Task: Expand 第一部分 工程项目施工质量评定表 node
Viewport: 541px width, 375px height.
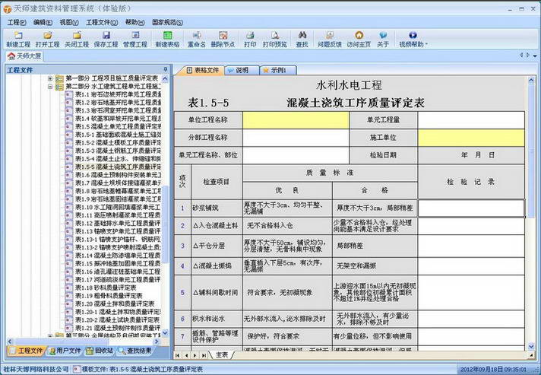Action: [50, 78]
